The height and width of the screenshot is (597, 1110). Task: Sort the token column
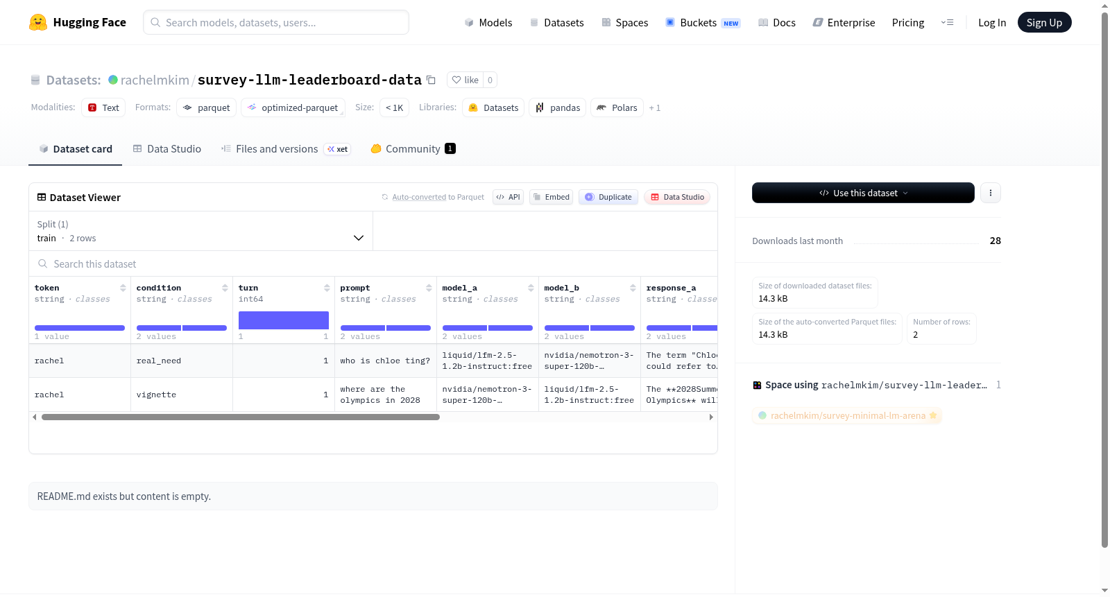(x=123, y=288)
